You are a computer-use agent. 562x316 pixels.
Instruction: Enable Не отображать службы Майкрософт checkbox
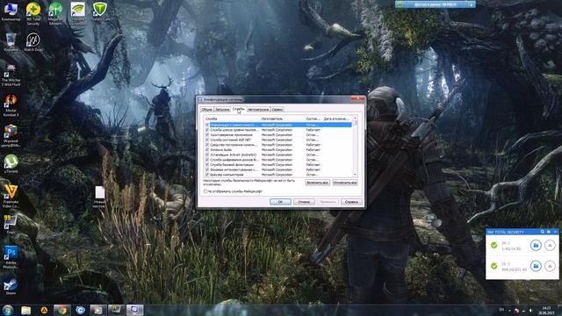point(205,191)
